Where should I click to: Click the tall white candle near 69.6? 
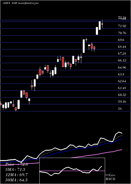(84, 46)
